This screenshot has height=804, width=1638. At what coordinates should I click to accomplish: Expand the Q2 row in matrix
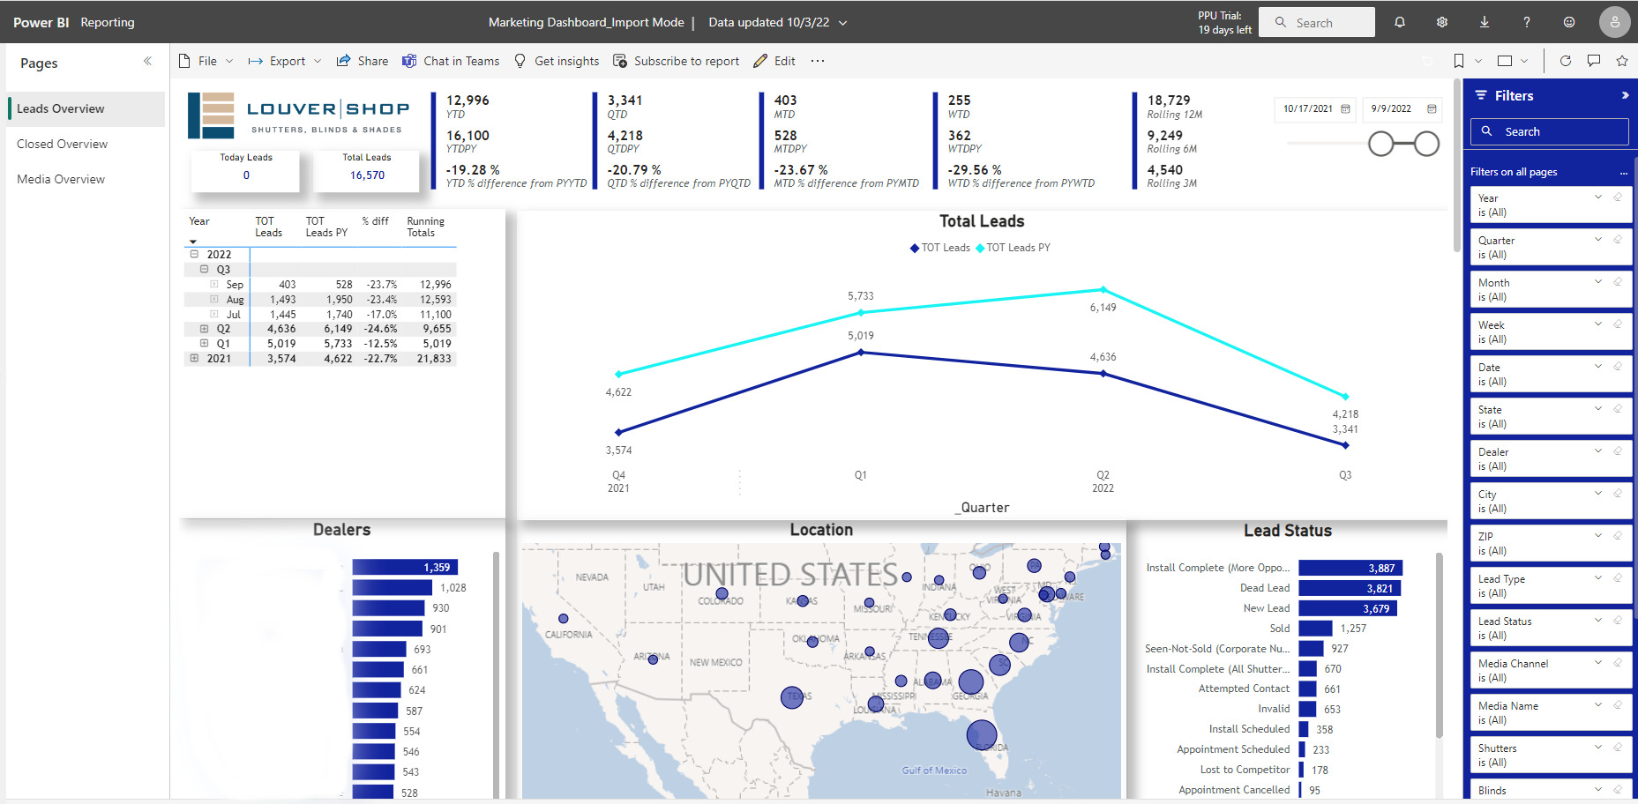click(205, 328)
